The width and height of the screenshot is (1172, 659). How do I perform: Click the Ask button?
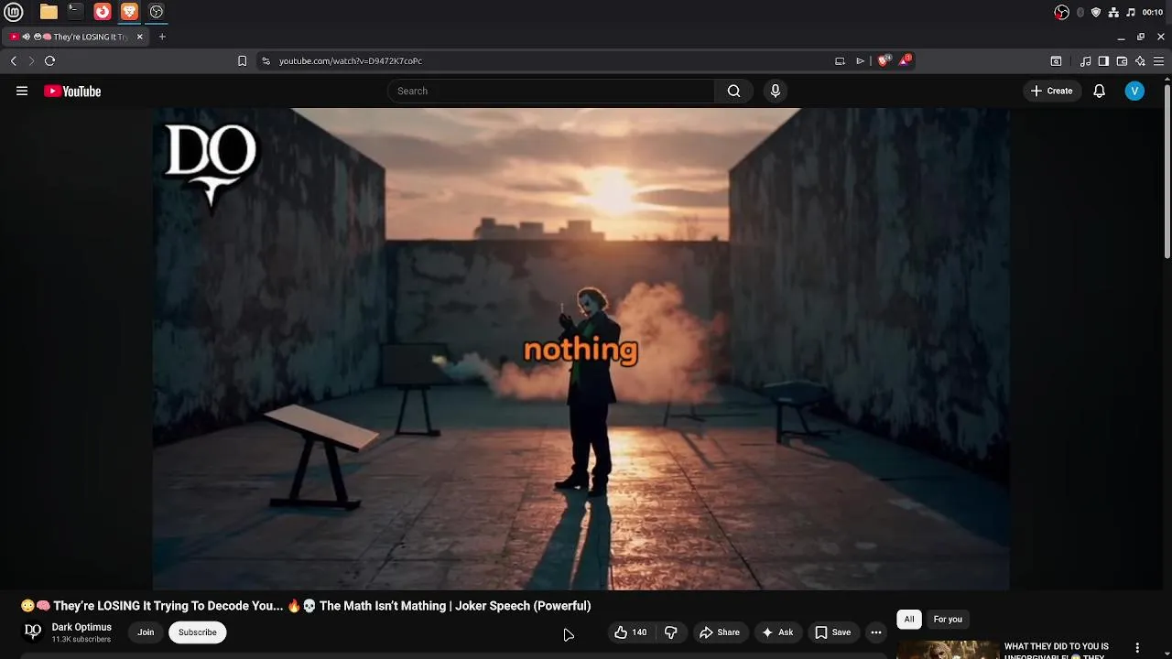pos(777,632)
